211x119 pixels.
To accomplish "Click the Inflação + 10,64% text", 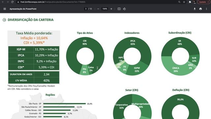I will 34,38.
